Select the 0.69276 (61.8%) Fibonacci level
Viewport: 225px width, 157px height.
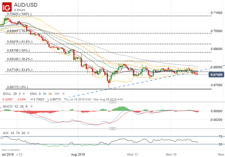click(x=20, y=42)
